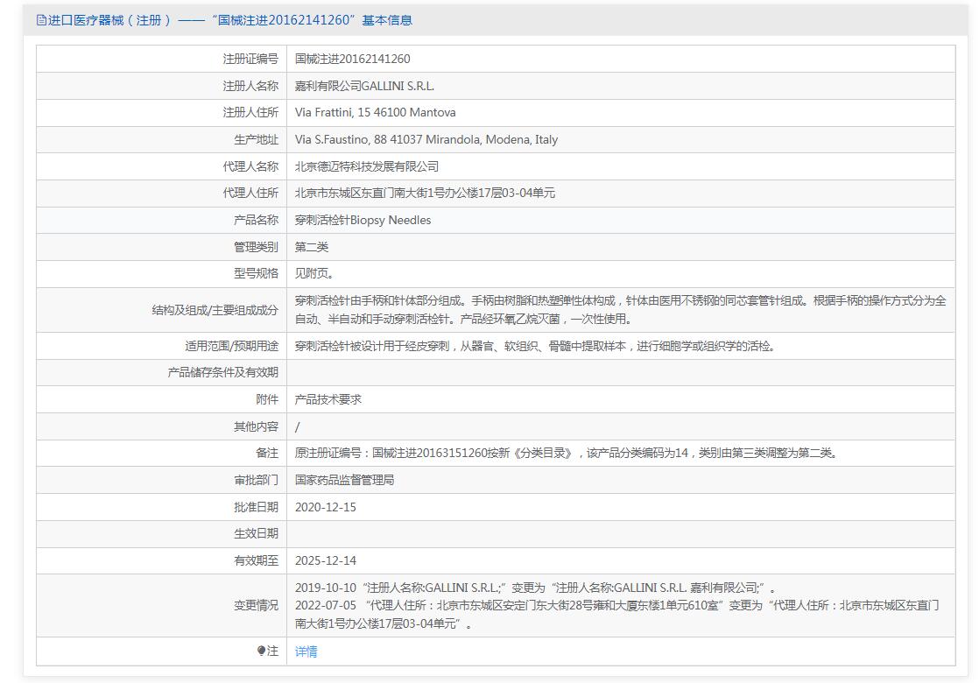The height and width of the screenshot is (683, 979).
Task: Click the Via Frattini registrant address
Action: [x=375, y=112]
